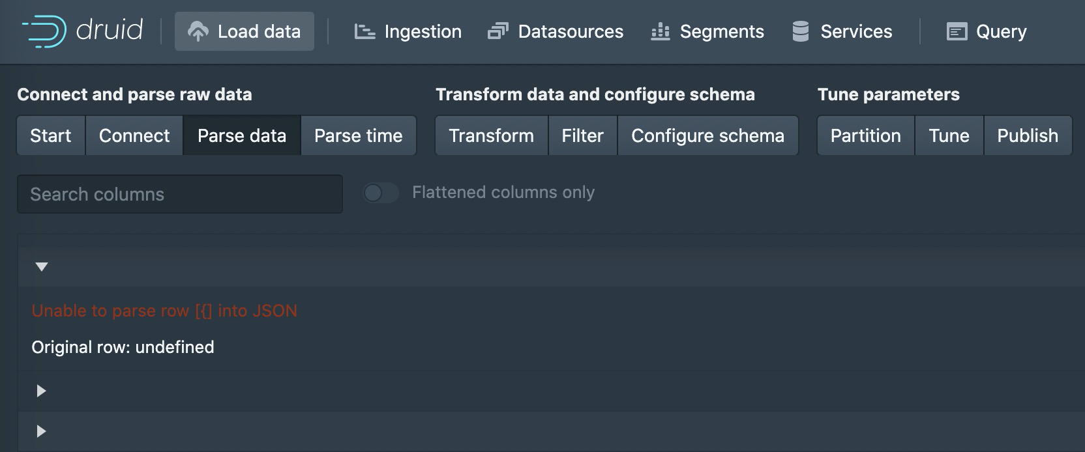Screen dimensions: 1085x452
Task: Open the Filter step
Action: click(x=582, y=135)
